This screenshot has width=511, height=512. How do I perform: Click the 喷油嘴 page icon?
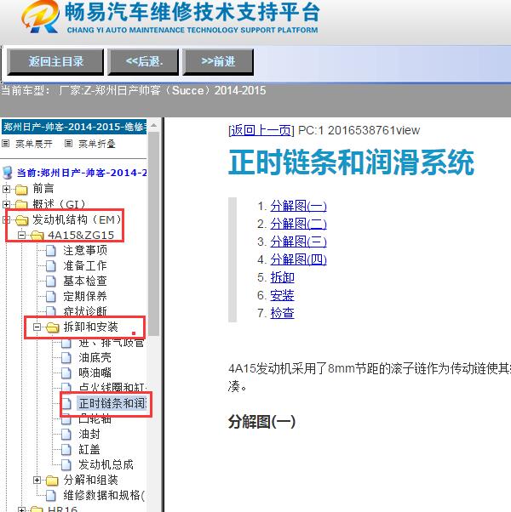click(x=66, y=373)
